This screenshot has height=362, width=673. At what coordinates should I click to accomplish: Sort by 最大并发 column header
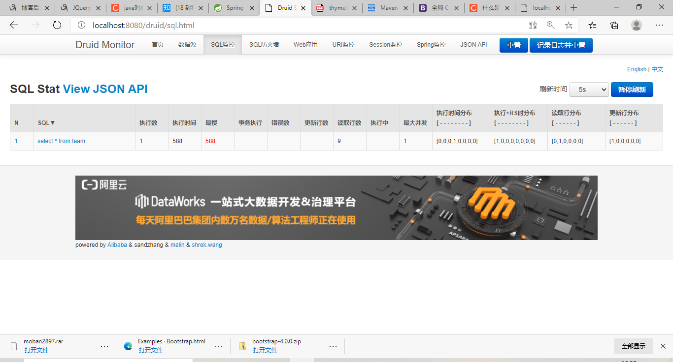point(415,123)
